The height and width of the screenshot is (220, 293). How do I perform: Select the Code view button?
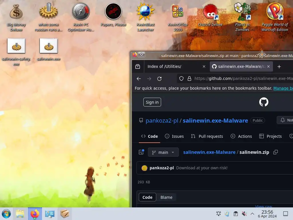coord(147,197)
